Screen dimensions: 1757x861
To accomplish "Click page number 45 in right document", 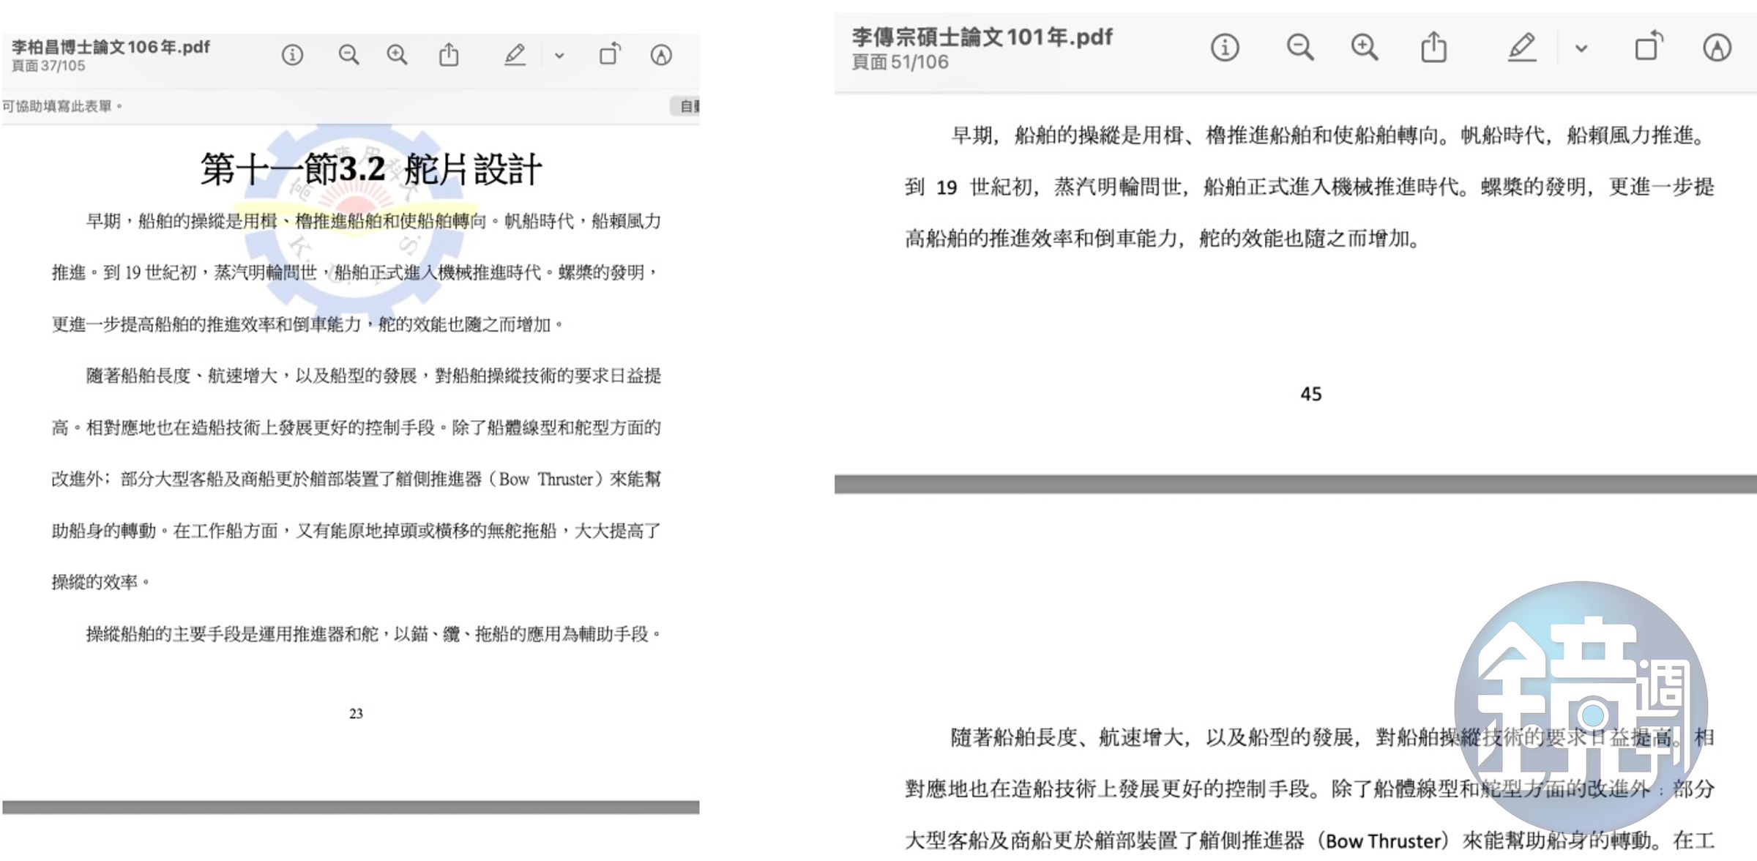I will coord(1310,394).
